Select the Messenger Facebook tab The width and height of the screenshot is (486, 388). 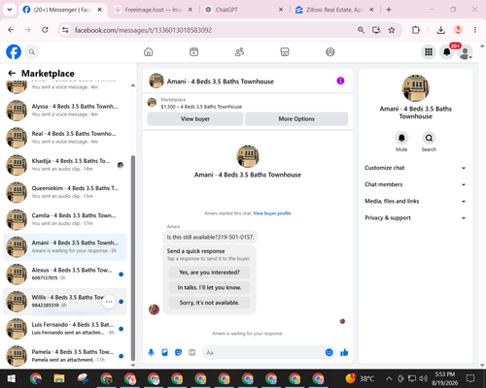click(x=62, y=10)
